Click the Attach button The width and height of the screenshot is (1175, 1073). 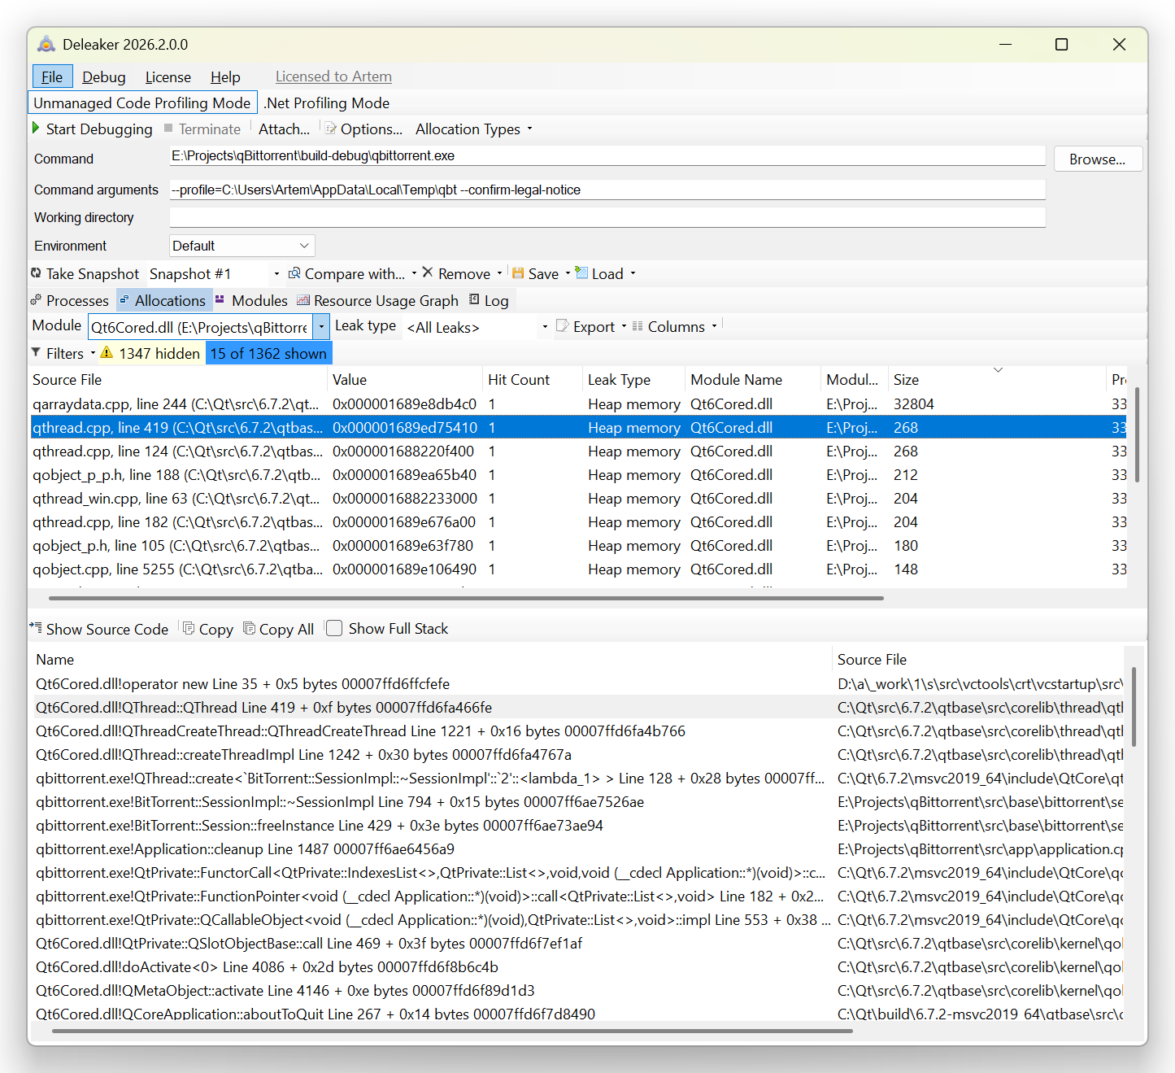tap(284, 129)
